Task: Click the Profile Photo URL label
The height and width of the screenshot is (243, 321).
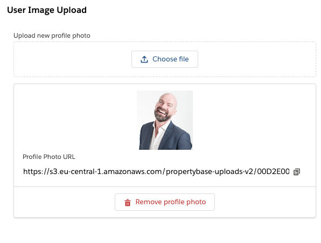Action: coord(49,157)
